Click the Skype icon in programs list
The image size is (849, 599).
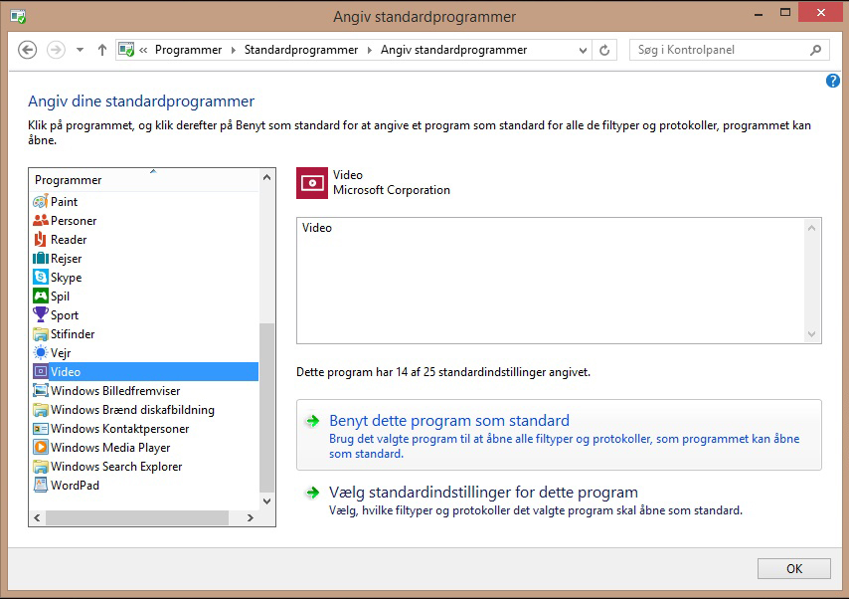(41, 278)
